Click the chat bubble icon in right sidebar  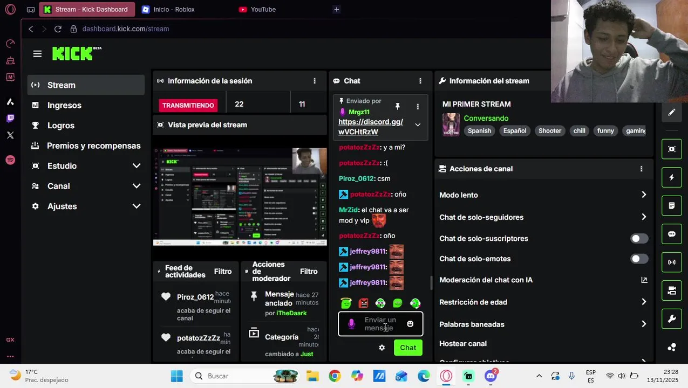(x=672, y=234)
